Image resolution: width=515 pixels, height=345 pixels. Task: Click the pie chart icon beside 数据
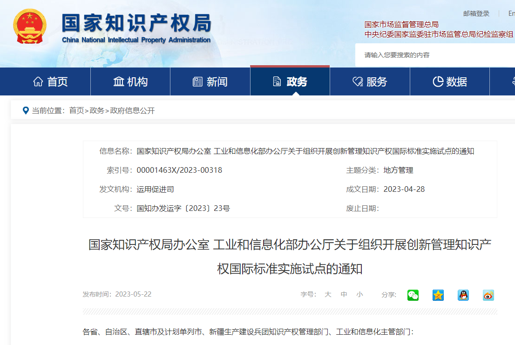[x=438, y=81]
